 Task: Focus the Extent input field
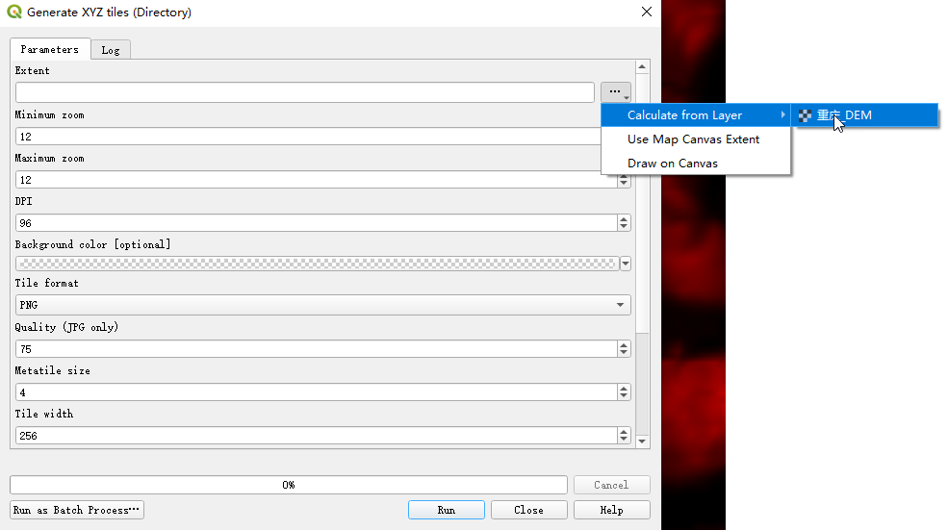(x=305, y=92)
